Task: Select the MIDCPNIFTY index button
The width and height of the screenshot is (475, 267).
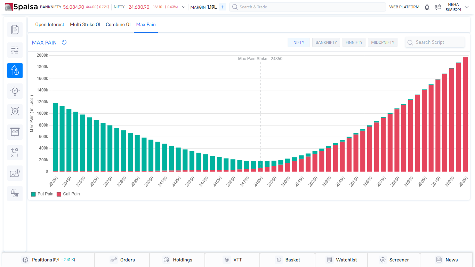Action: tap(383, 42)
